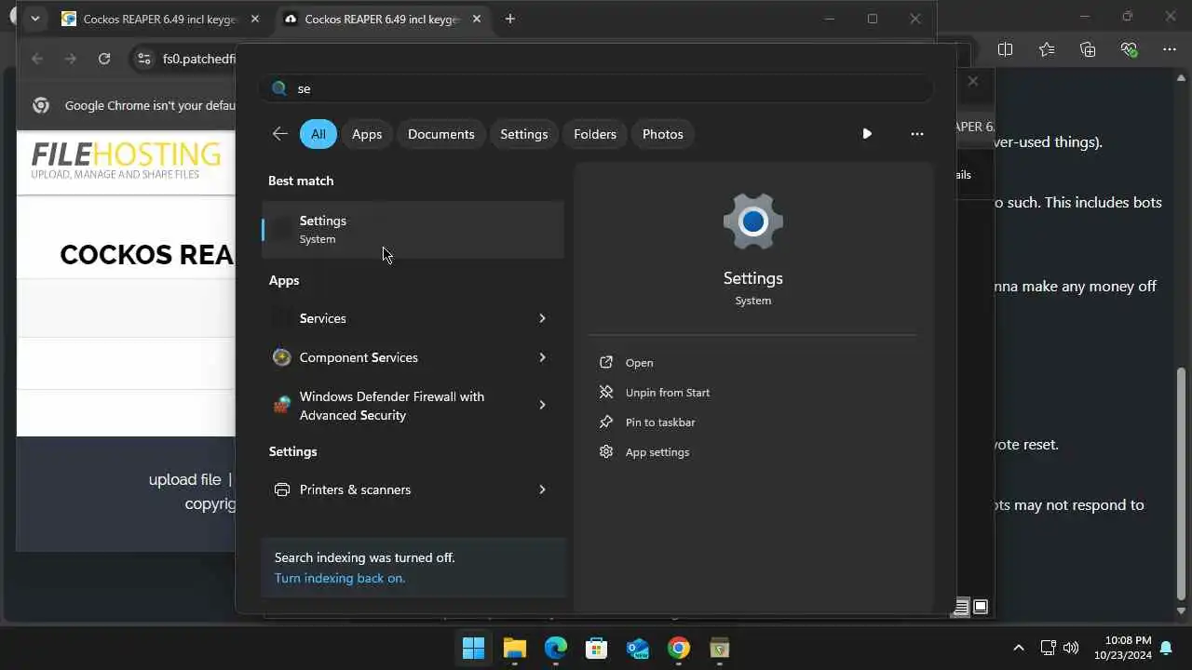Open the three-dot more options menu
The image size is (1192, 670).
(917, 134)
